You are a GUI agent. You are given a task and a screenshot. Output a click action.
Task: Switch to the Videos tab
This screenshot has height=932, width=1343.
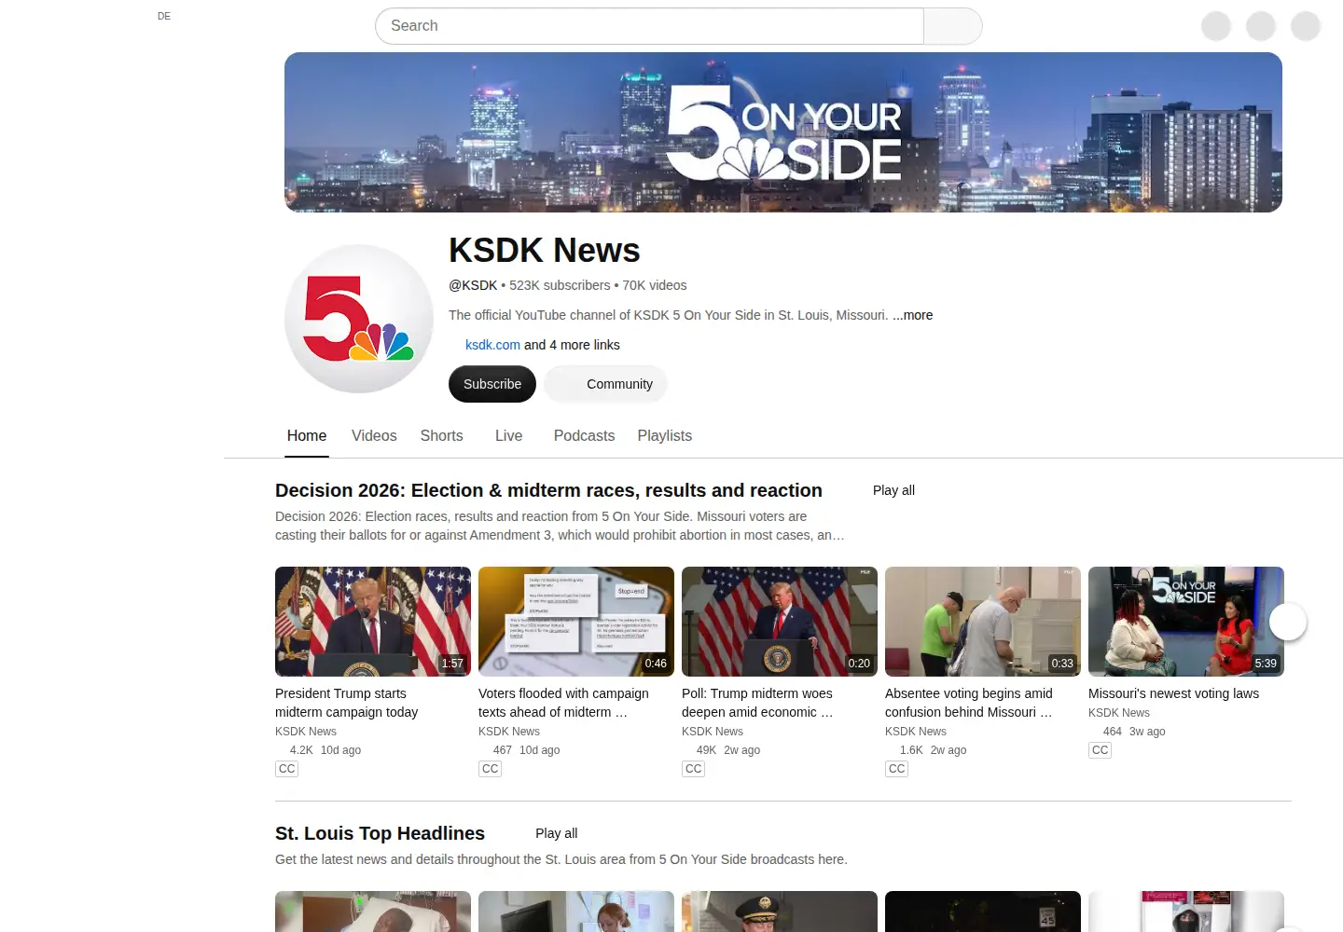tap(374, 435)
